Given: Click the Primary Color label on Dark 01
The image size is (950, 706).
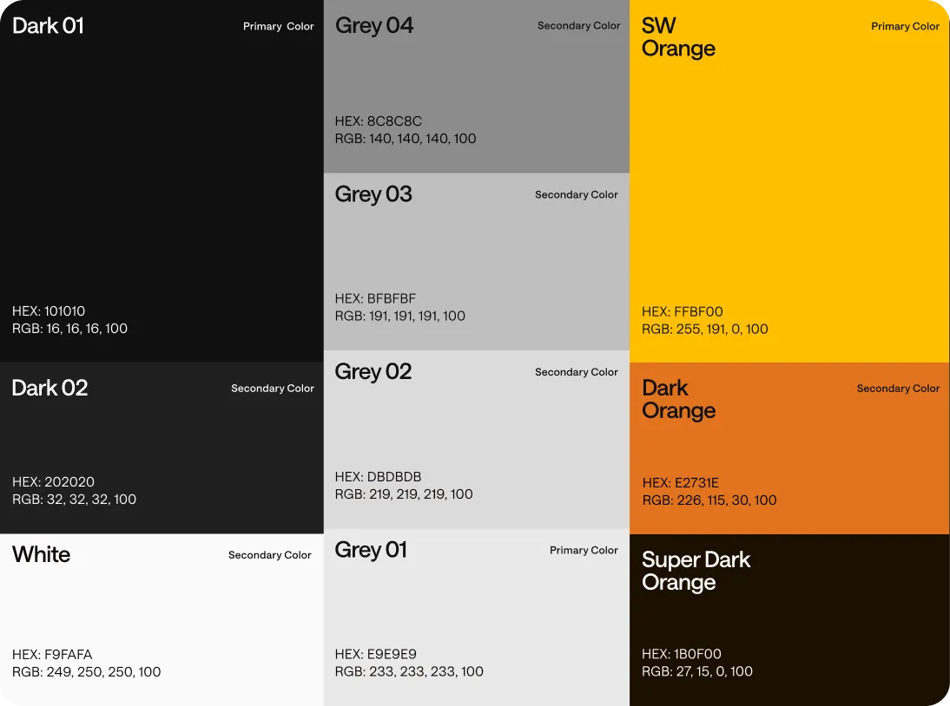Looking at the screenshot, I should click(x=278, y=26).
